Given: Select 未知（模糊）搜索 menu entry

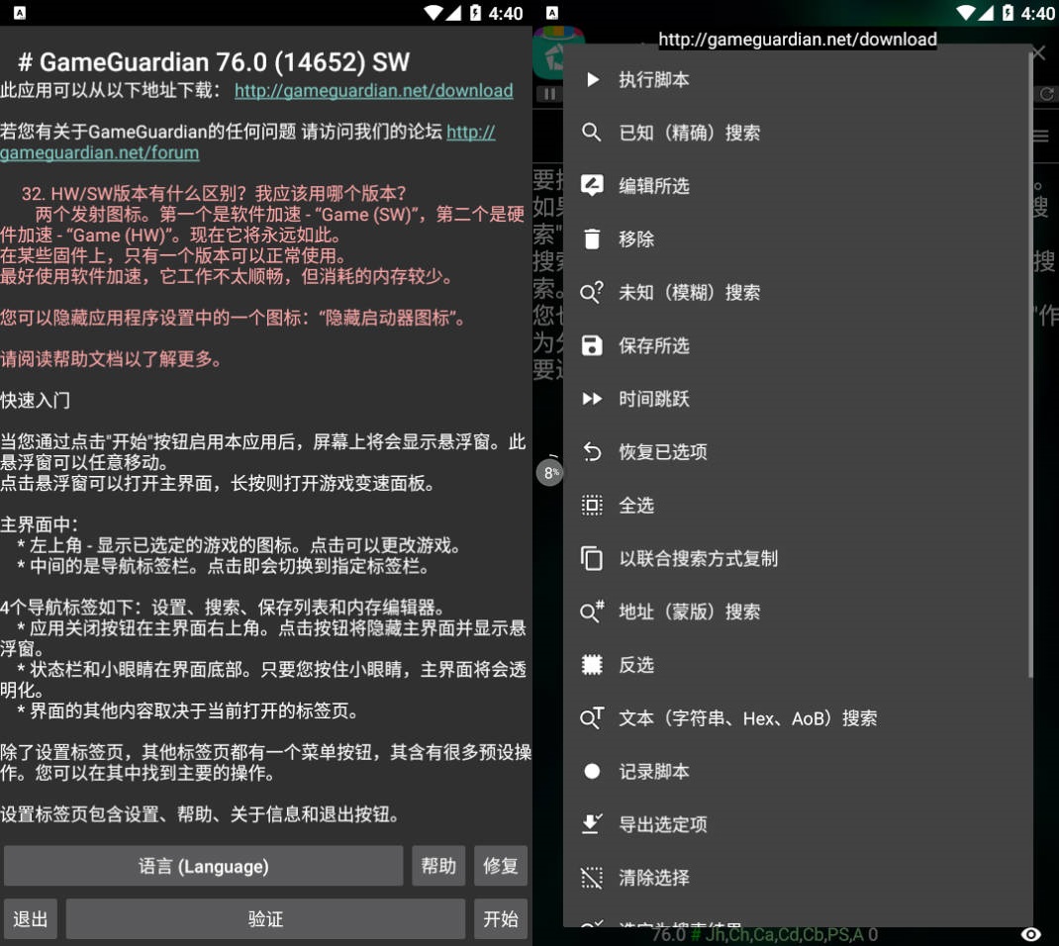Looking at the screenshot, I should point(797,292).
